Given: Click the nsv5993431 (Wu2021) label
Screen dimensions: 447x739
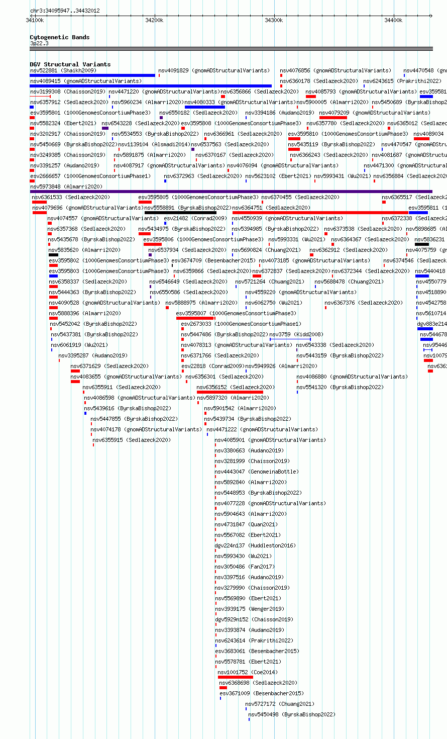Looking at the screenshot, I should pos(343,176).
